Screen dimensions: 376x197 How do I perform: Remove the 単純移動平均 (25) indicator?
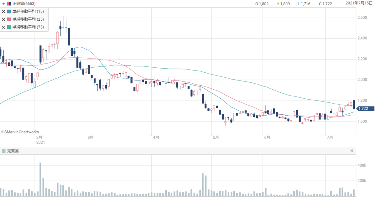point(3,19)
